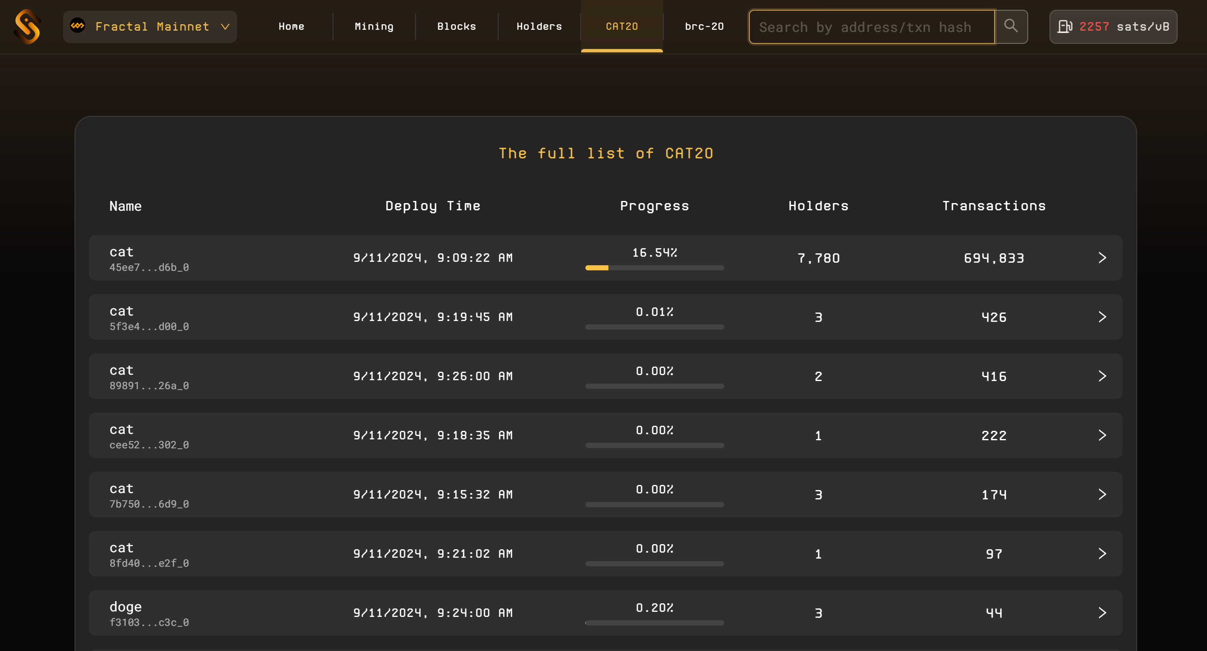Click the gas pump fee icon

pos(1064,27)
